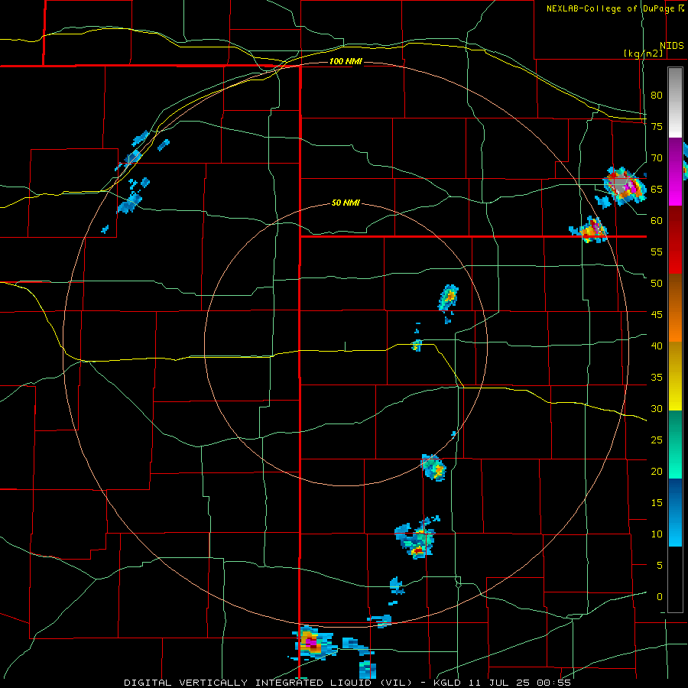Select the 60 value on the color scale
Viewport: 688px width, 688px height.
click(x=657, y=220)
